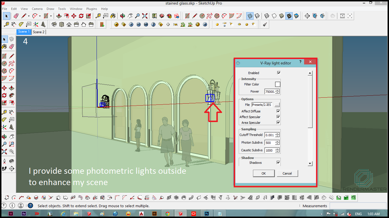Image resolution: width=389 pixels, height=218 pixels.
Task: Open Internet Explorer from the taskbar
Action: click(x=63, y=214)
